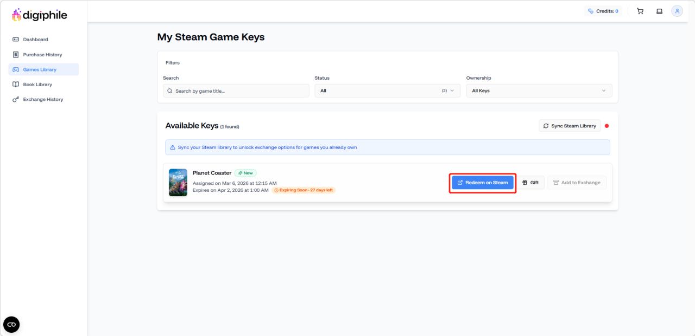The width and height of the screenshot is (695, 336).
Task: Go to Dashboard in sidebar
Action: pyautogui.click(x=35, y=40)
